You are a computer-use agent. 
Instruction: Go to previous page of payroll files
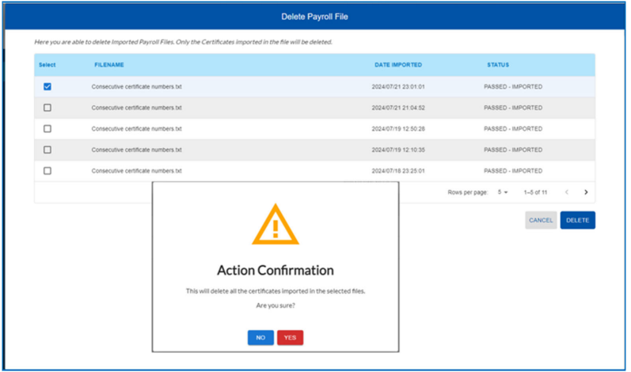point(566,192)
